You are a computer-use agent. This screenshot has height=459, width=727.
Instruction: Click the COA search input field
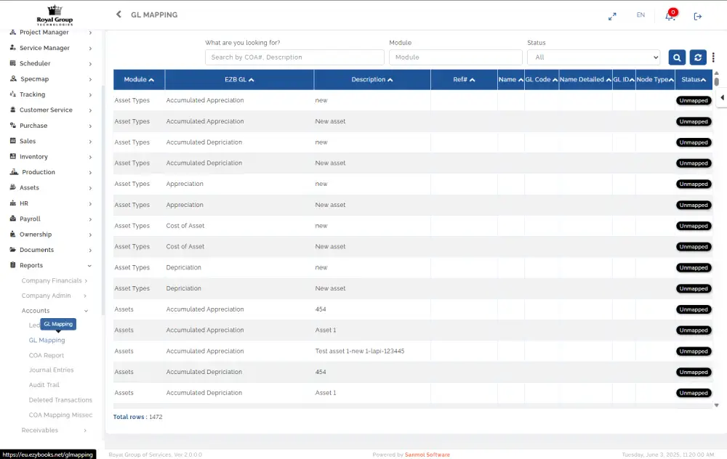294,57
